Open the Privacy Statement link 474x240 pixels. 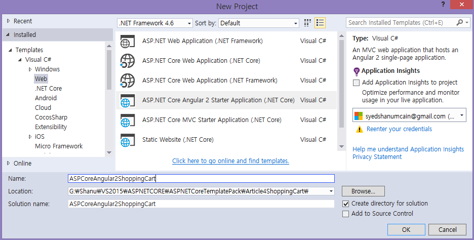click(377, 157)
